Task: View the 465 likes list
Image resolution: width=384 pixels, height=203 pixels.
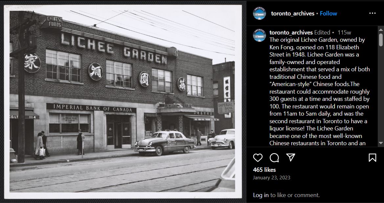Action: tap(264, 170)
